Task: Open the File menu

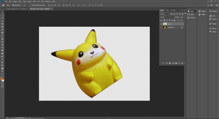Action: click(x=6, y=1)
